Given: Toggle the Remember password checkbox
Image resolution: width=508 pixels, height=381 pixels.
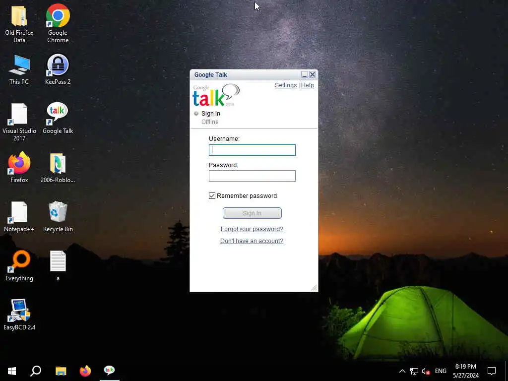Looking at the screenshot, I should [212, 195].
